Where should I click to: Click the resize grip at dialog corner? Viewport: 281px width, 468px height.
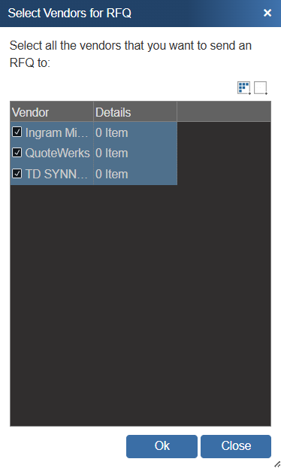pyautogui.click(x=277, y=463)
